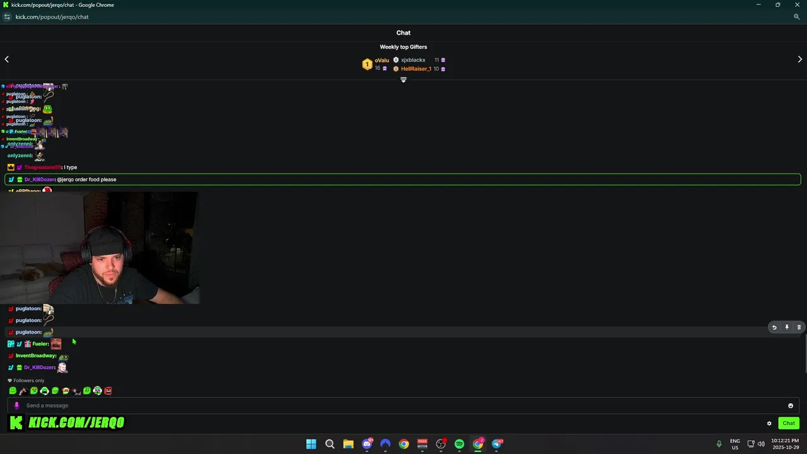
Task: Open Telegram from the taskbar
Action: point(497,444)
